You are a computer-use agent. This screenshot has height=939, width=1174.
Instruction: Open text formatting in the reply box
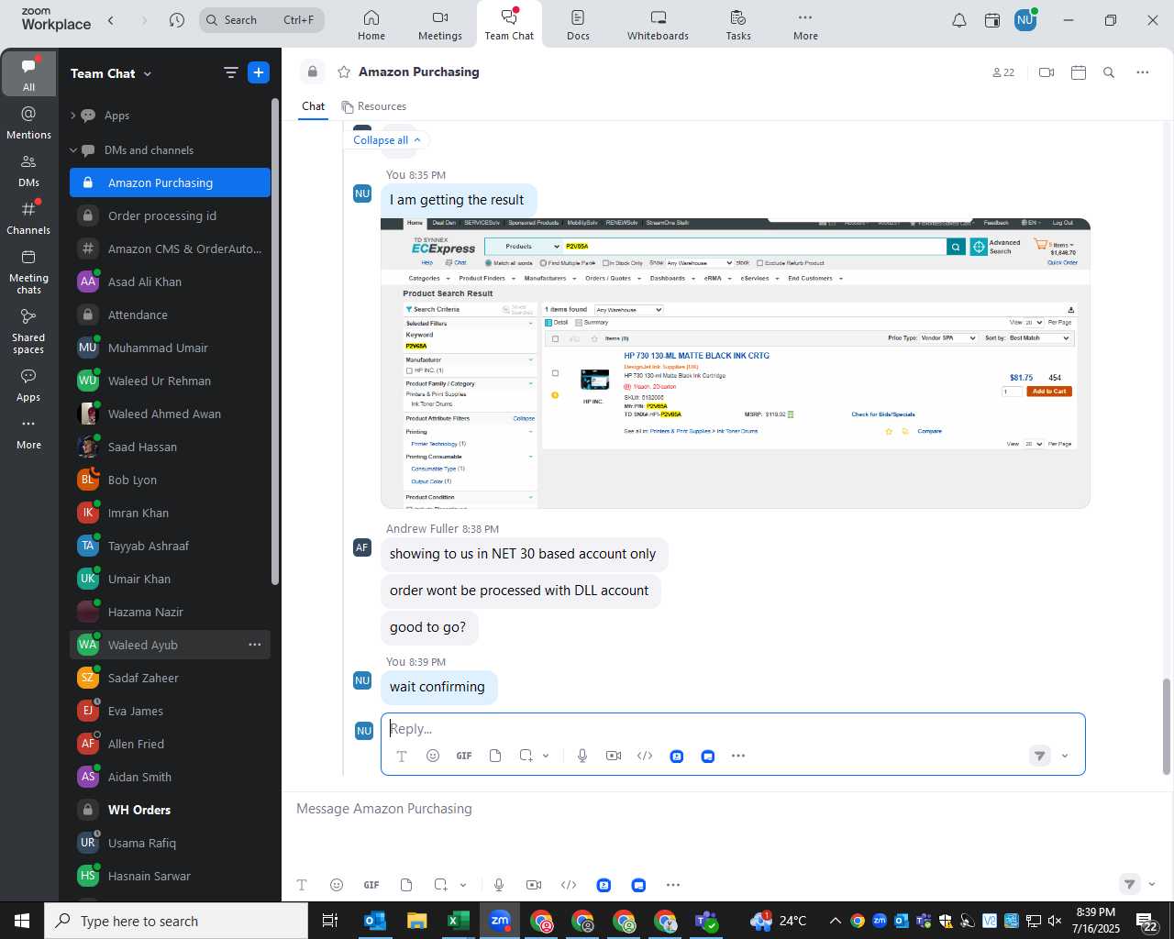coord(402,756)
